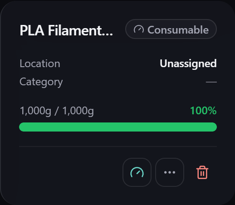Click the first 1,000g remaining amount
The width and height of the screenshot is (235, 205).
tap(35, 111)
